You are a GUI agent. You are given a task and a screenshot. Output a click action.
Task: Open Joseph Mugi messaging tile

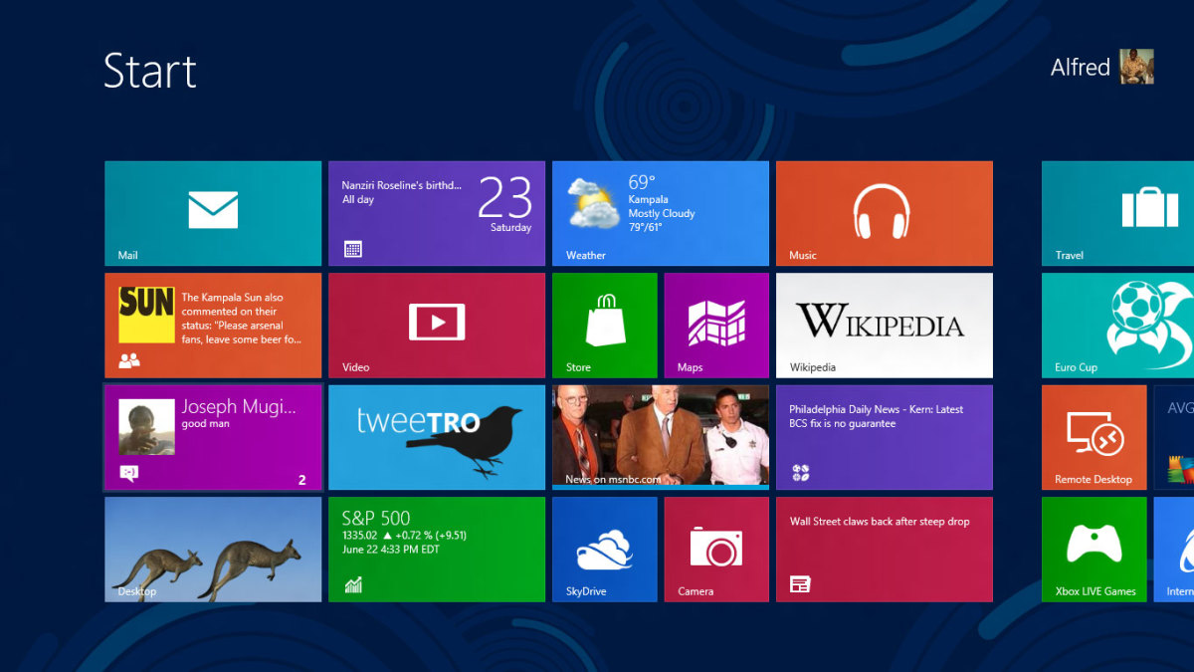point(213,437)
